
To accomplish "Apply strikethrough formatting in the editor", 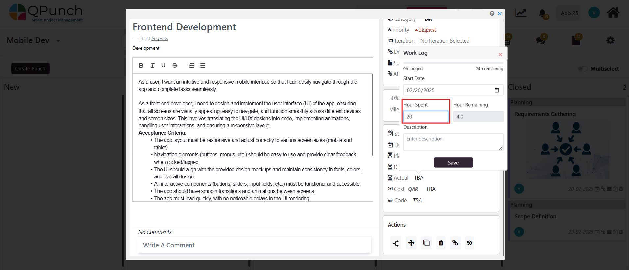I will tap(175, 66).
